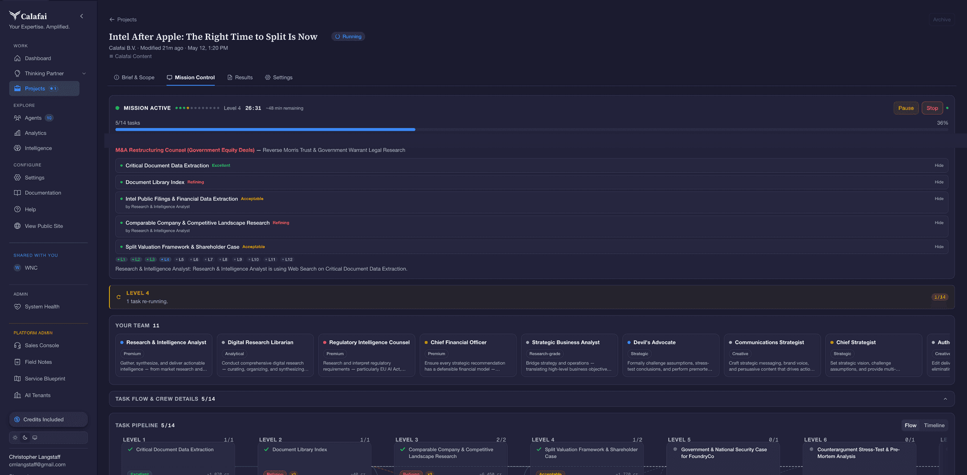Image resolution: width=967 pixels, height=475 pixels.
Task: Click the Agents people icon
Action: coord(18,118)
